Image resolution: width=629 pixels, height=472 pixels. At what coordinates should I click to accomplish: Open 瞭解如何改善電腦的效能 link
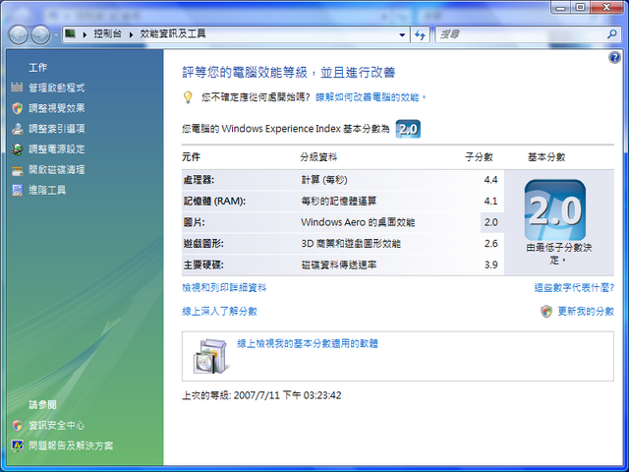371,97
